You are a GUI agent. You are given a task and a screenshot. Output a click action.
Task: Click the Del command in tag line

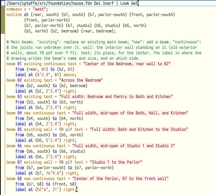click(x=97, y=3)
